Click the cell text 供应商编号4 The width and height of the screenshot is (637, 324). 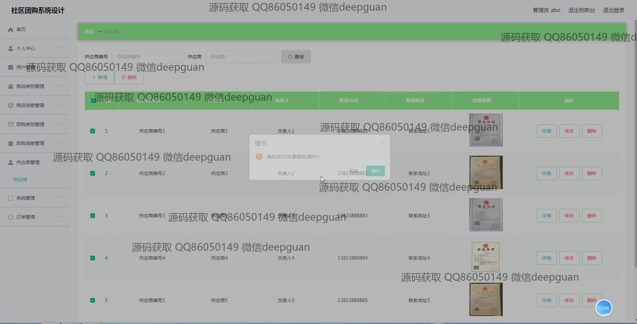click(x=152, y=258)
